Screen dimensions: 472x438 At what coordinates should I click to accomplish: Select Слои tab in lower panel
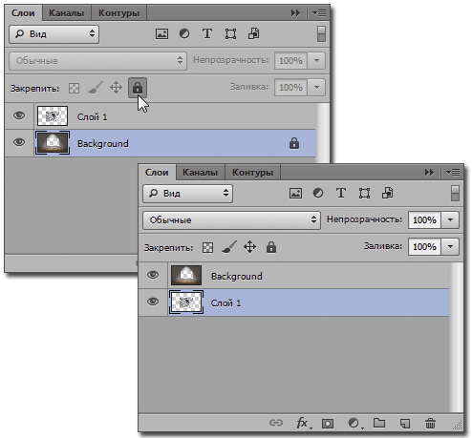157,173
